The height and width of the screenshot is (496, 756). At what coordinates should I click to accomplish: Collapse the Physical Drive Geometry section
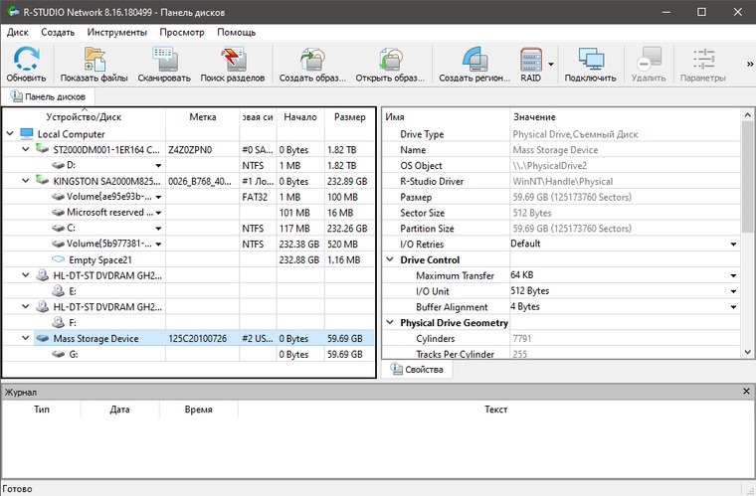(390, 322)
